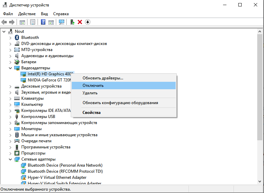Viewport: 264px width, 193px height.
Task: Collapse the Nout root node
Action: pos(4,31)
